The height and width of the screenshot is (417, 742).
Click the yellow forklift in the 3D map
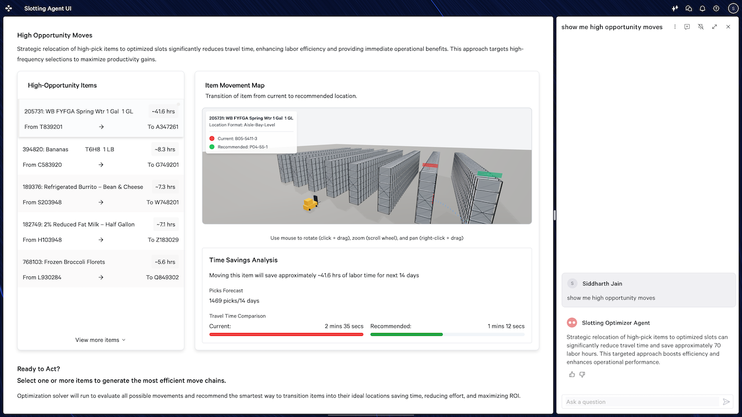311,203
